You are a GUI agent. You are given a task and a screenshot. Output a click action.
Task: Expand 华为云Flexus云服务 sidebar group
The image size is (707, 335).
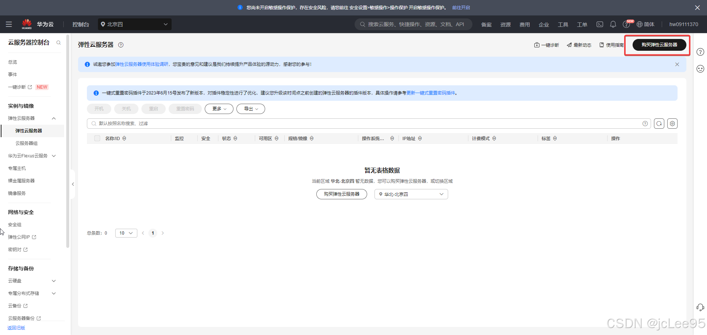click(54, 156)
